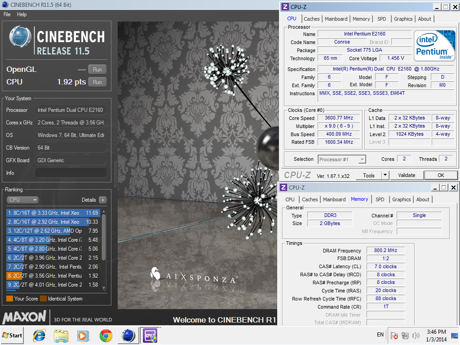Click the Start button

12,335
